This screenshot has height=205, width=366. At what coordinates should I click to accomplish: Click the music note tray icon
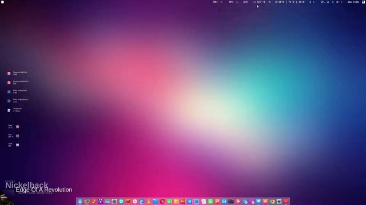coord(322,2)
